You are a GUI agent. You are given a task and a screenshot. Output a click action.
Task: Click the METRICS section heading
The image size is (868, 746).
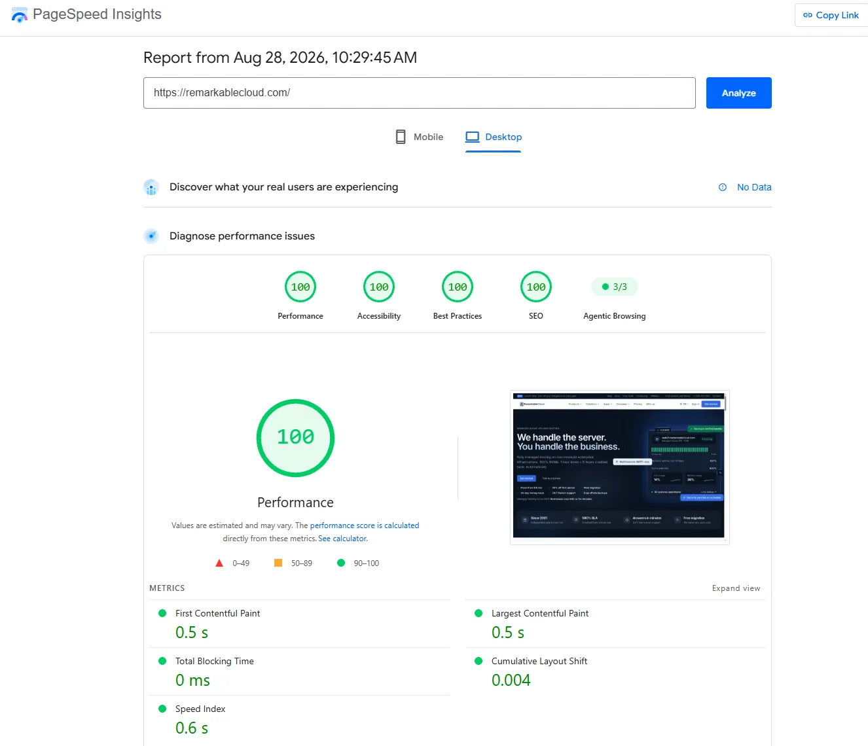click(167, 588)
